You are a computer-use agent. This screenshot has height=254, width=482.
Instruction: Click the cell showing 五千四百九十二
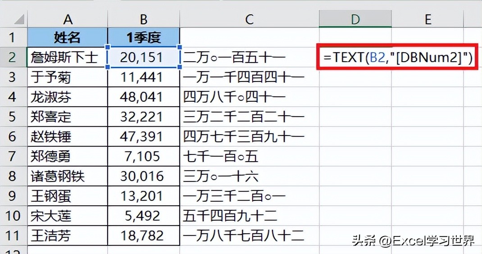click(249, 216)
